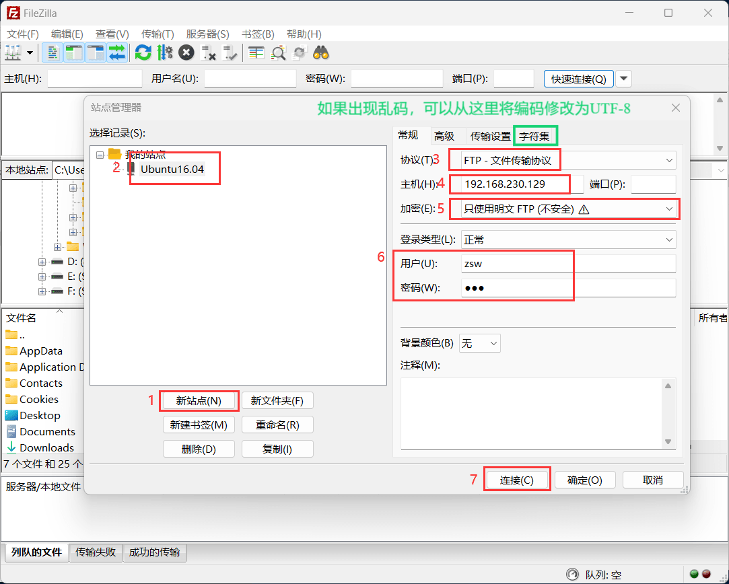Open the 登录类型 logon type dropdown
The width and height of the screenshot is (729, 584).
pyautogui.click(x=568, y=240)
